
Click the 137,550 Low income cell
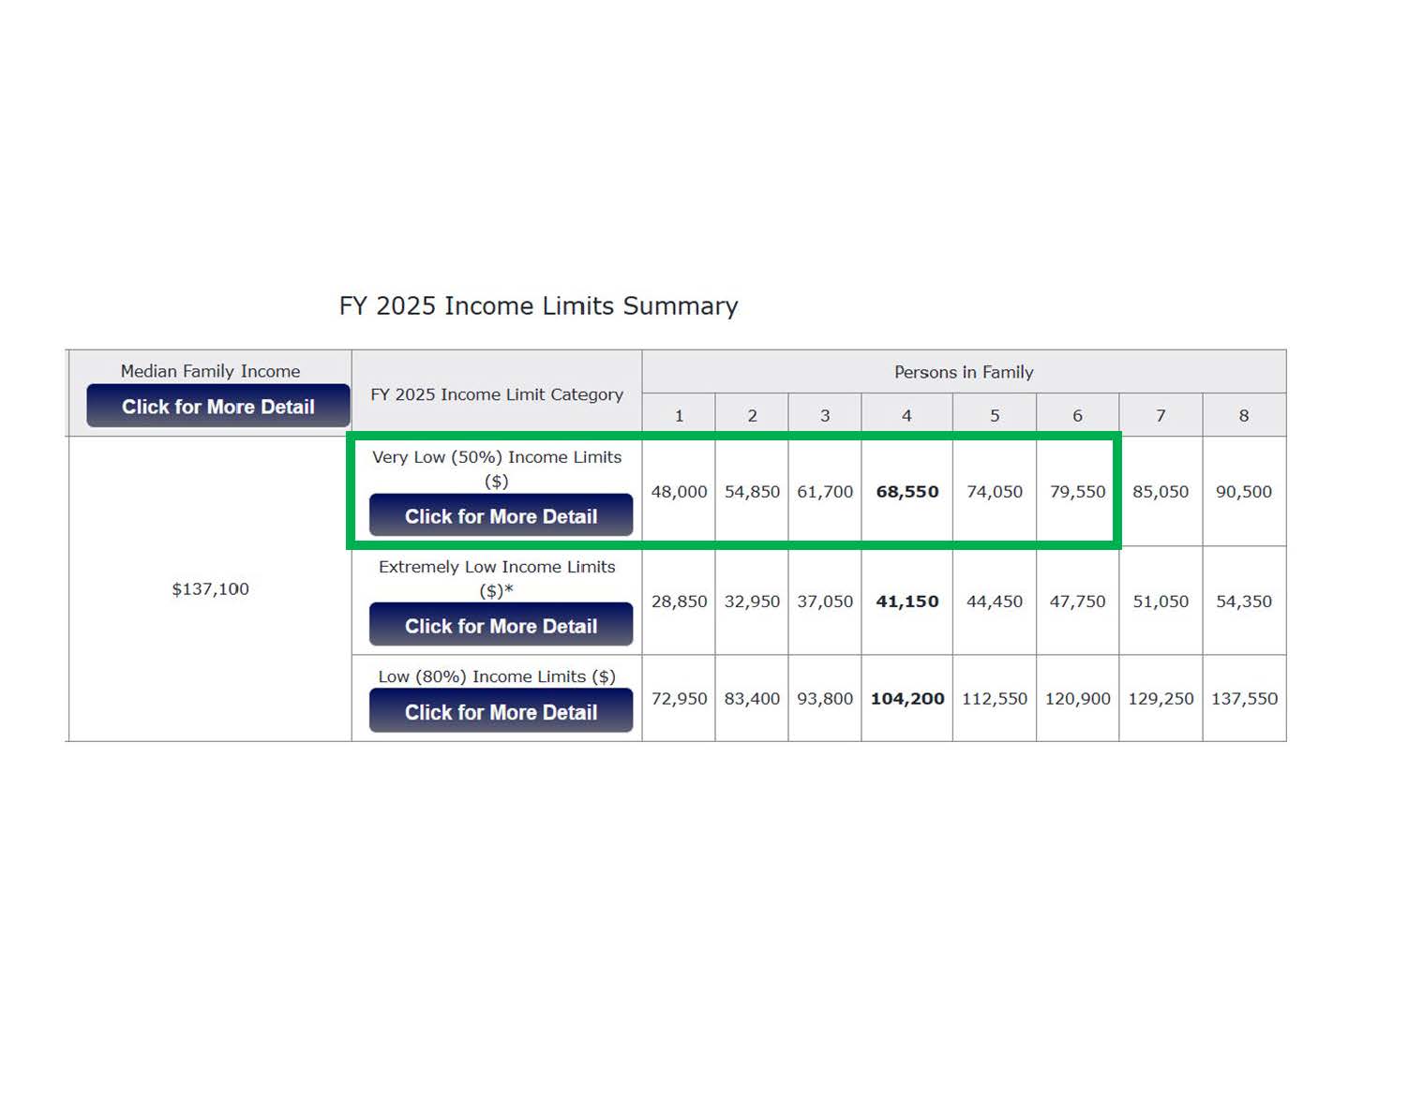click(1244, 699)
